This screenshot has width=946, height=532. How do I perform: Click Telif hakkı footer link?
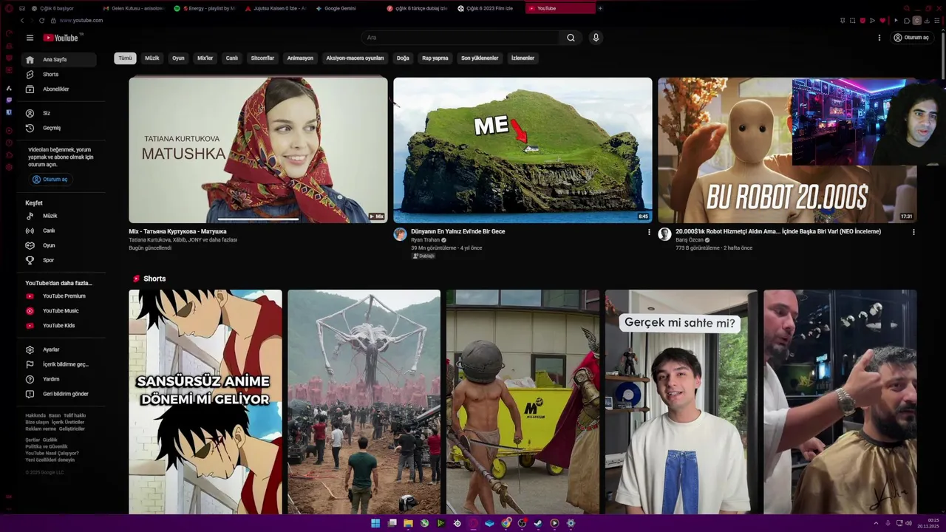(x=75, y=415)
